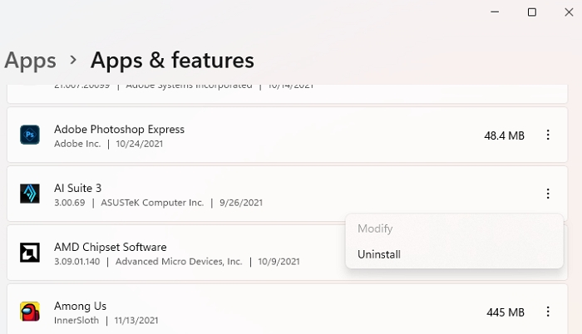Click the 9/26/2021 install date

241,203
